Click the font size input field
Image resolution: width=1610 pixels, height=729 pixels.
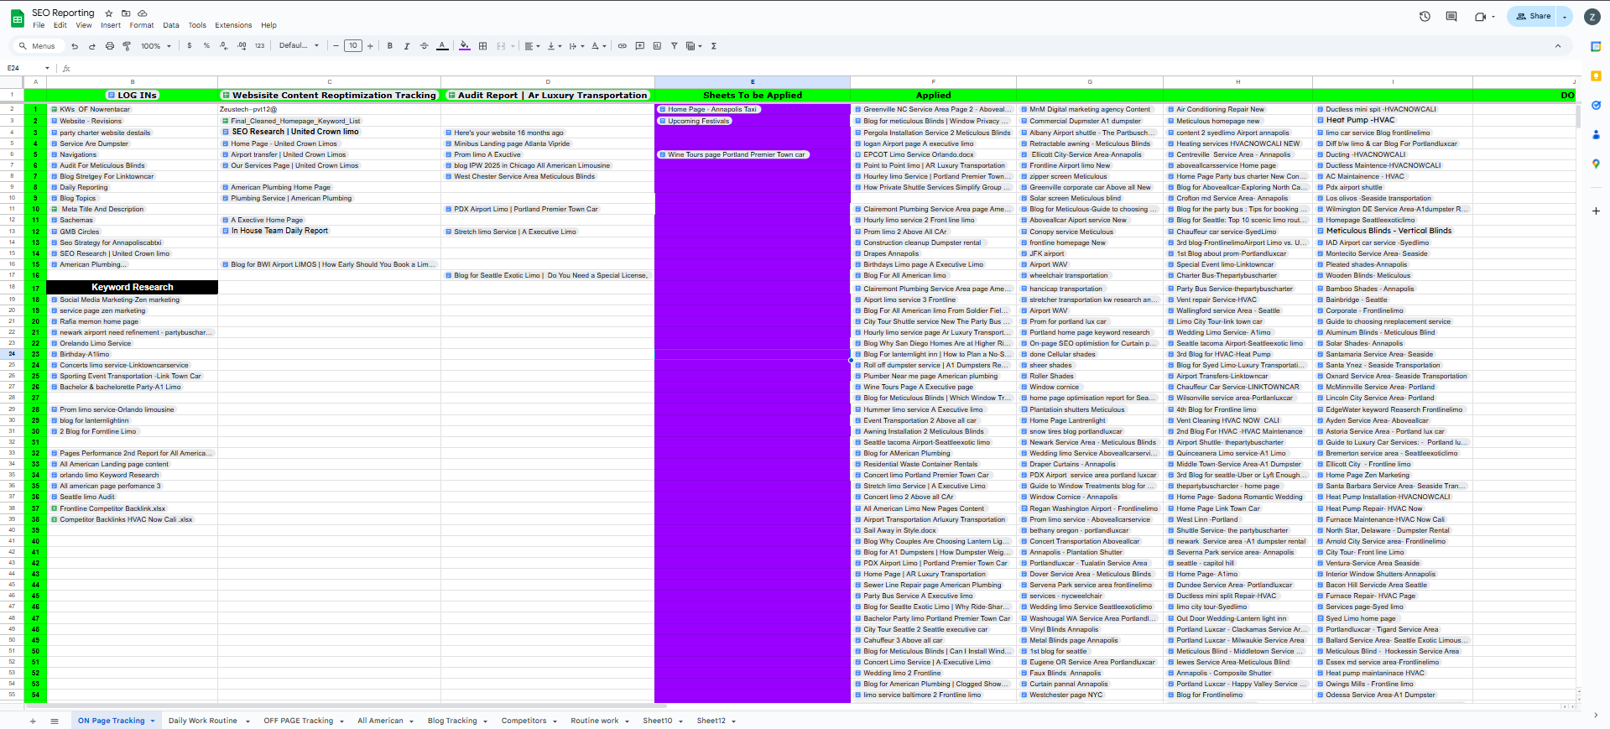pos(353,46)
